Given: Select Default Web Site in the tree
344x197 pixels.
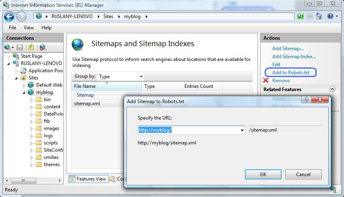Looking at the screenshot, I should coord(49,85).
